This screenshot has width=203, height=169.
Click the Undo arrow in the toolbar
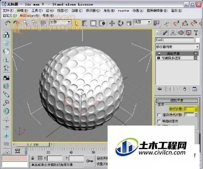(7, 23)
